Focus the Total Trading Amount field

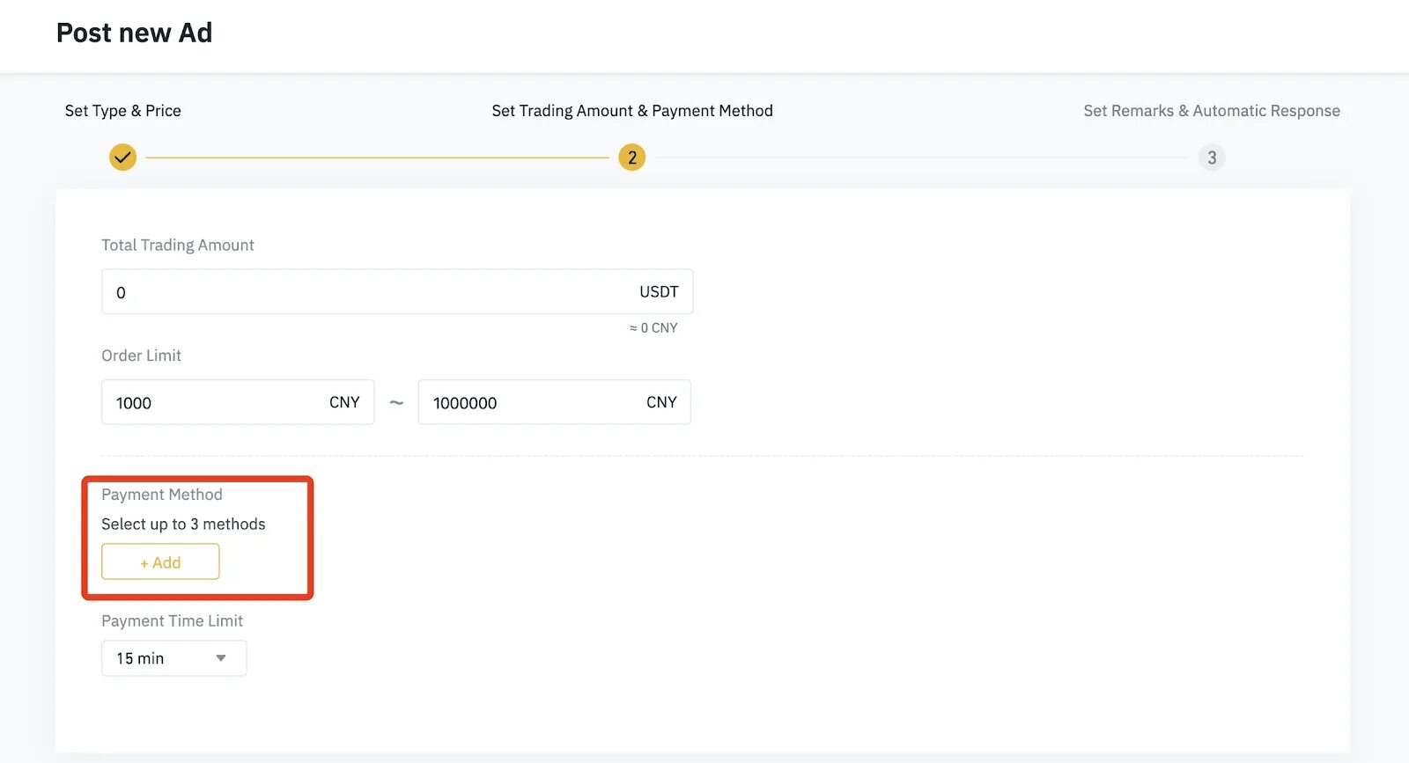[x=397, y=291]
